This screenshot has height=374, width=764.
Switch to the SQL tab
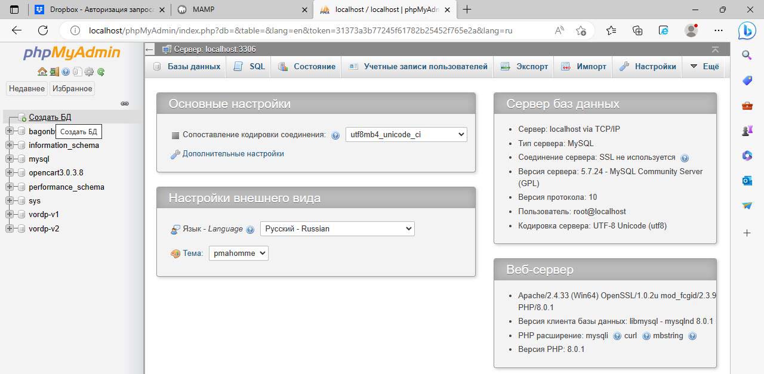tap(249, 67)
